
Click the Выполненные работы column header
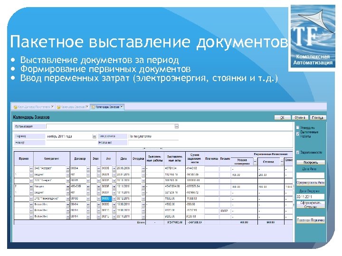coord(155,159)
